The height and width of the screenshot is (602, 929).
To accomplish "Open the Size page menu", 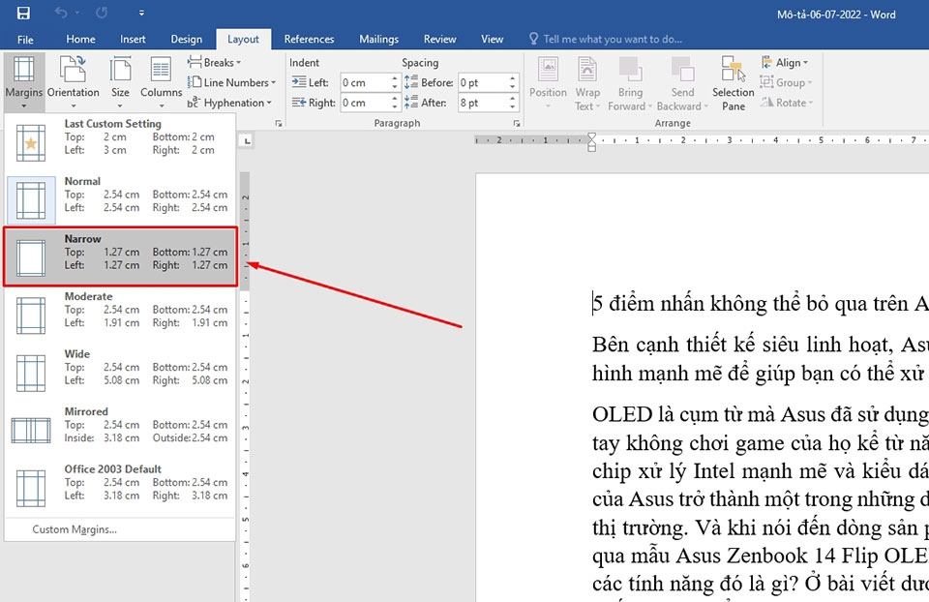I will point(120,81).
